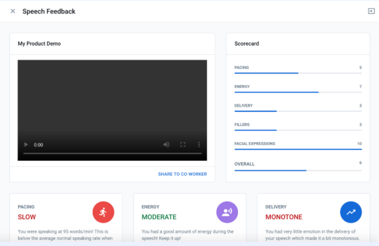The image size is (379, 246).
Task: Close the Speech Feedback panel
Action: pyautogui.click(x=13, y=11)
